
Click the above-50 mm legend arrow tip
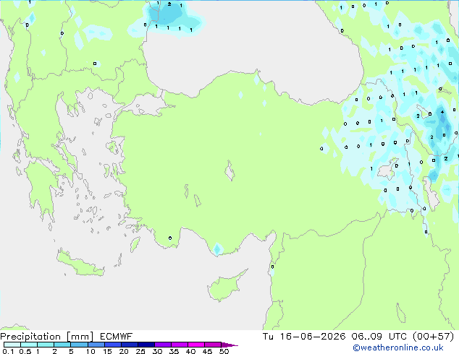tap(230, 345)
